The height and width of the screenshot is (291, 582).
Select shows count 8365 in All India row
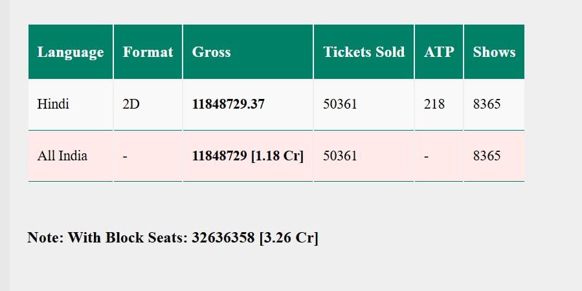(x=487, y=156)
